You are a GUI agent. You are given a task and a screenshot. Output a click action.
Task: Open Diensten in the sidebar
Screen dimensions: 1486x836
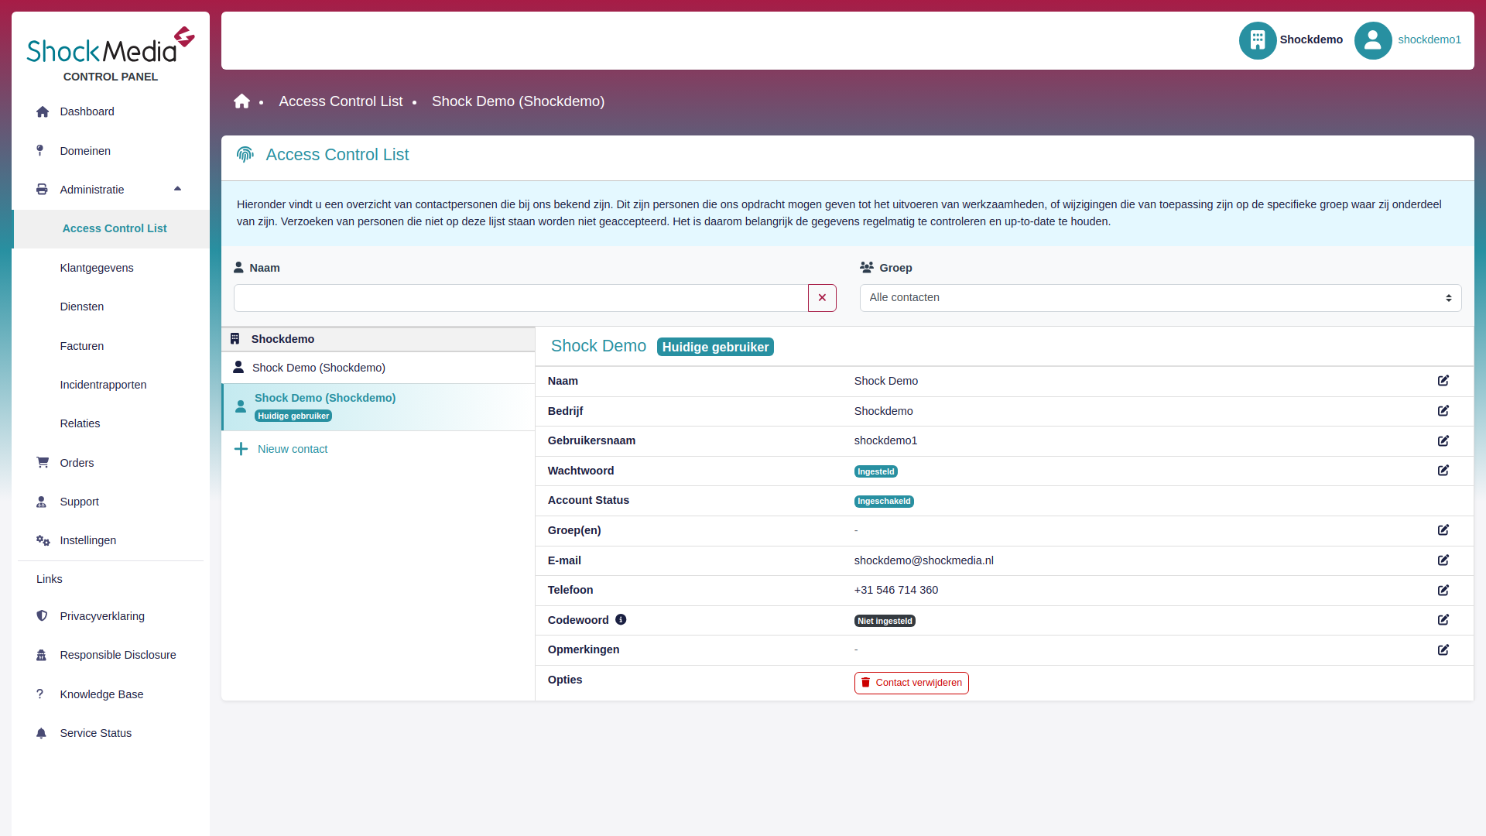82,307
